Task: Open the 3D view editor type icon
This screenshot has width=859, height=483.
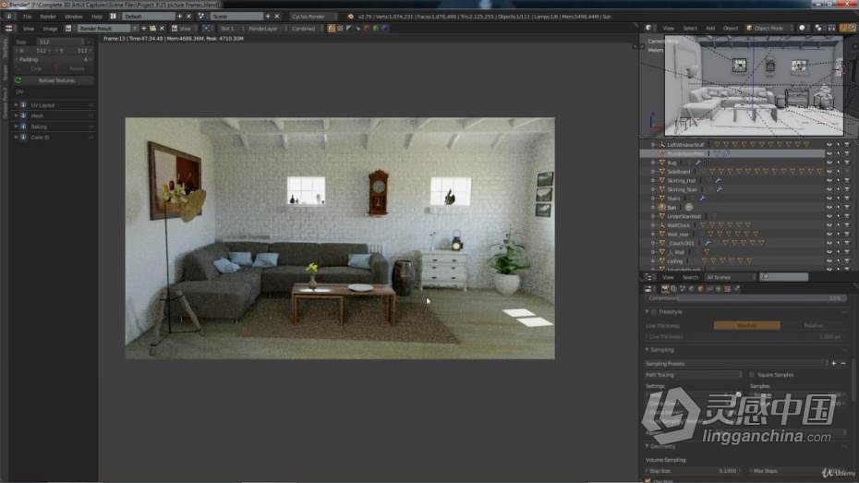Action: coord(648,28)
